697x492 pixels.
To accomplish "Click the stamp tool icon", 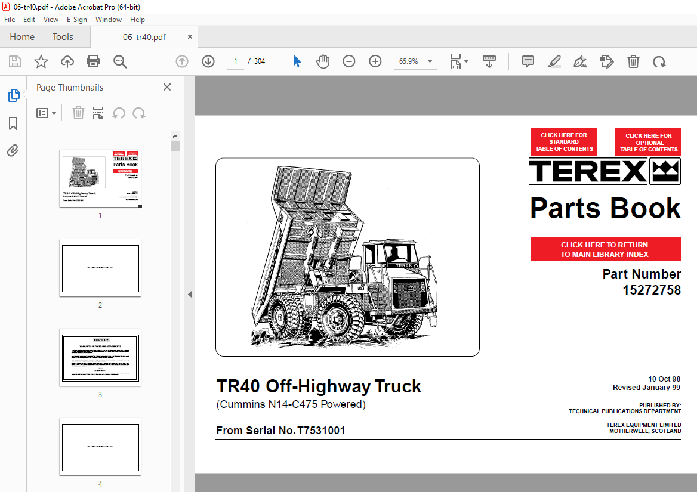I will pyautogui.click(x=607, y=61).
